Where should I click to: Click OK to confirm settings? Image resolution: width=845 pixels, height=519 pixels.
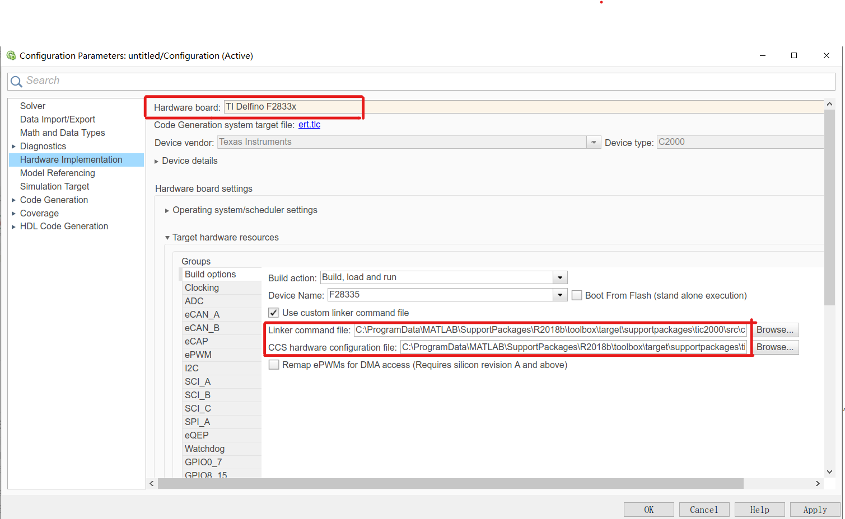648,509
